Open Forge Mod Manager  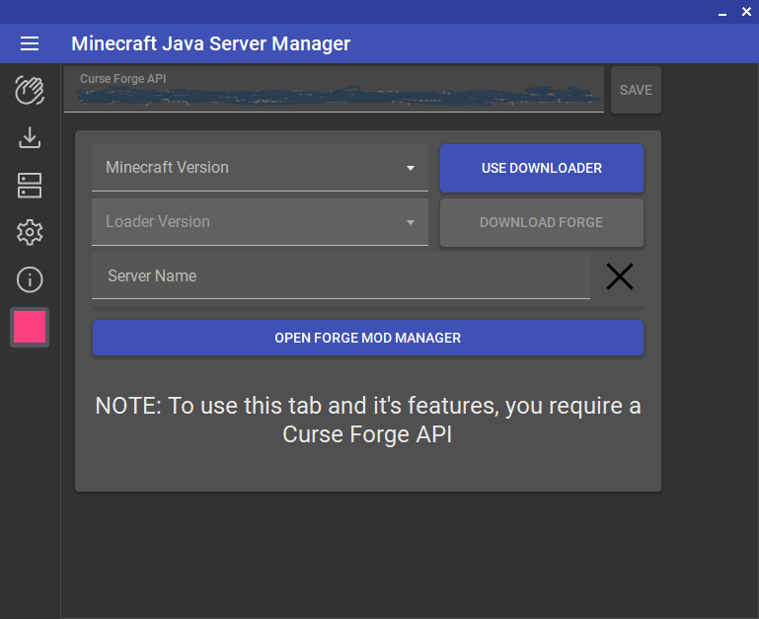[x=368, y=338]
